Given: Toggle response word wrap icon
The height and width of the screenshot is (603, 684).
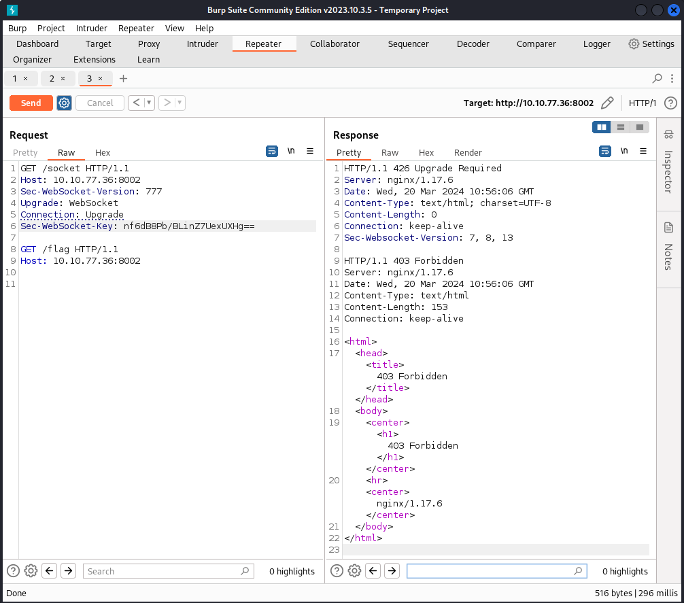Looking at the screenshot, I should [605, 151].
